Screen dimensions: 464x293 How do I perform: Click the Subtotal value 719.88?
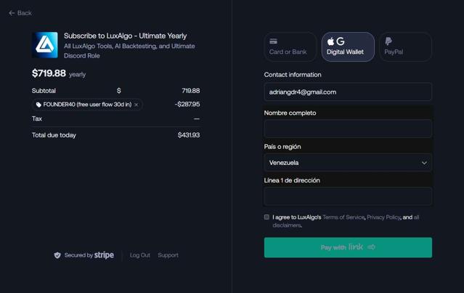[x=191, y=91]
